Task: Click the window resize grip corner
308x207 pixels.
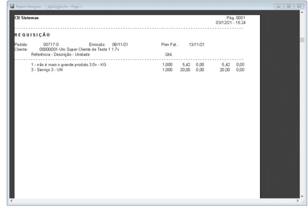Action: (303, 201)
